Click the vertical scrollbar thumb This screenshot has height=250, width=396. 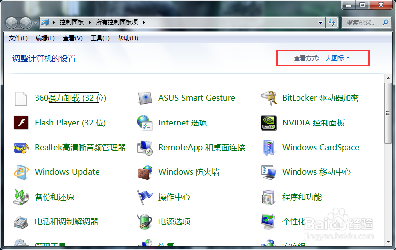tap(388, 113)
